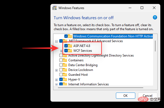Tick the Active Directory Lightweight Directory Services checkbox
This screenshot has height=108, width=164.
coord(61,55)
